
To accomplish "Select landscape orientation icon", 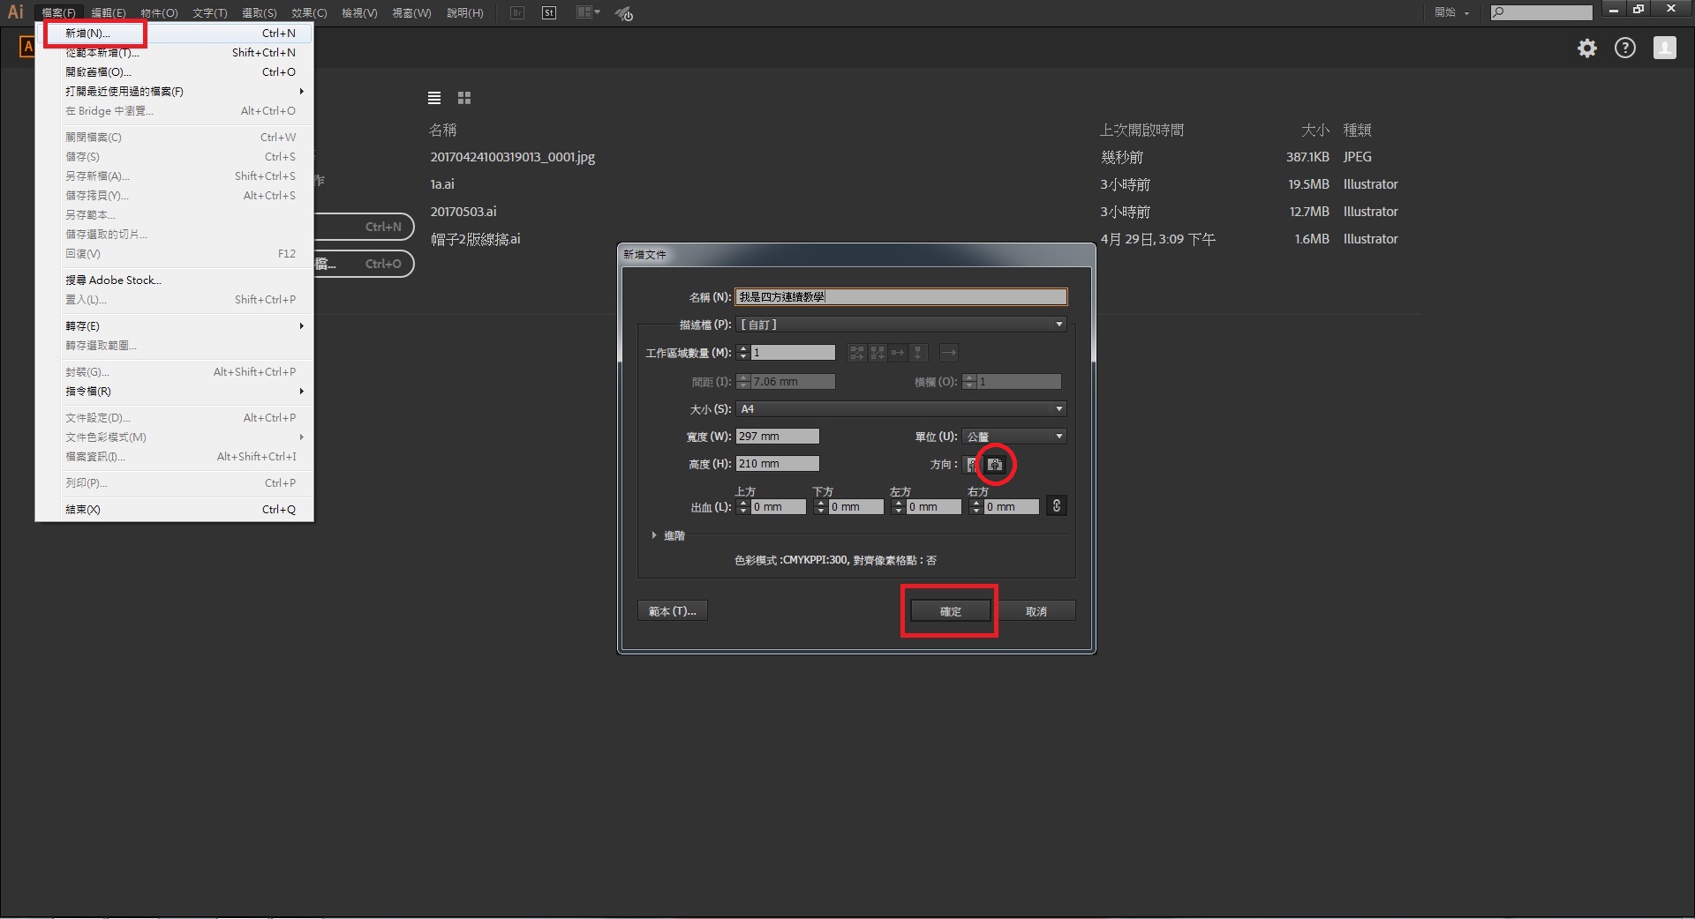I will [995, 465].
